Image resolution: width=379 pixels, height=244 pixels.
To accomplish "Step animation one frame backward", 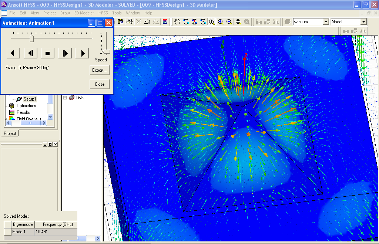I will click(x=31, y=53).
